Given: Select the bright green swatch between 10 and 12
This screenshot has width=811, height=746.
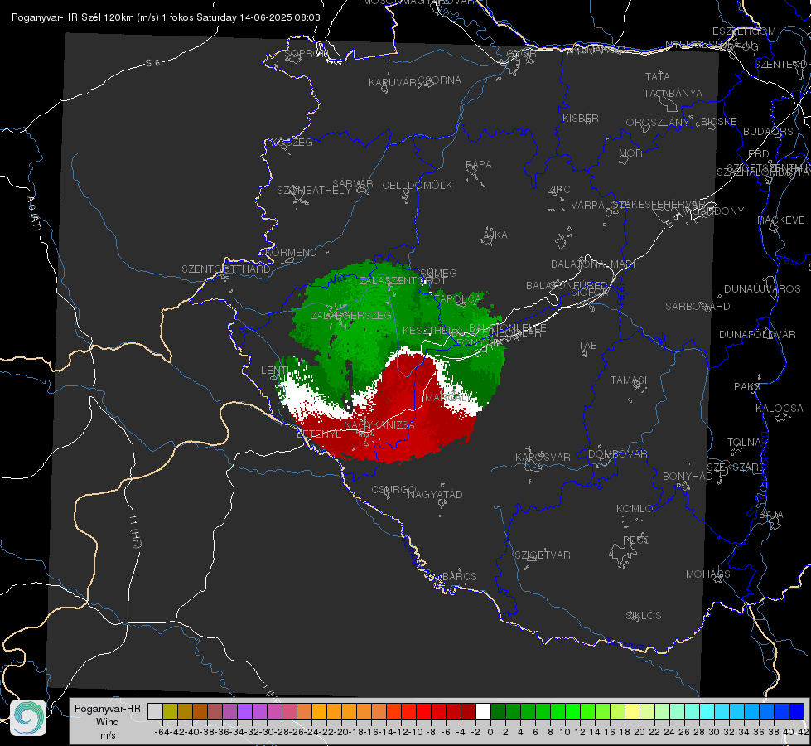Looking at the screenshot, I should 572,712.
